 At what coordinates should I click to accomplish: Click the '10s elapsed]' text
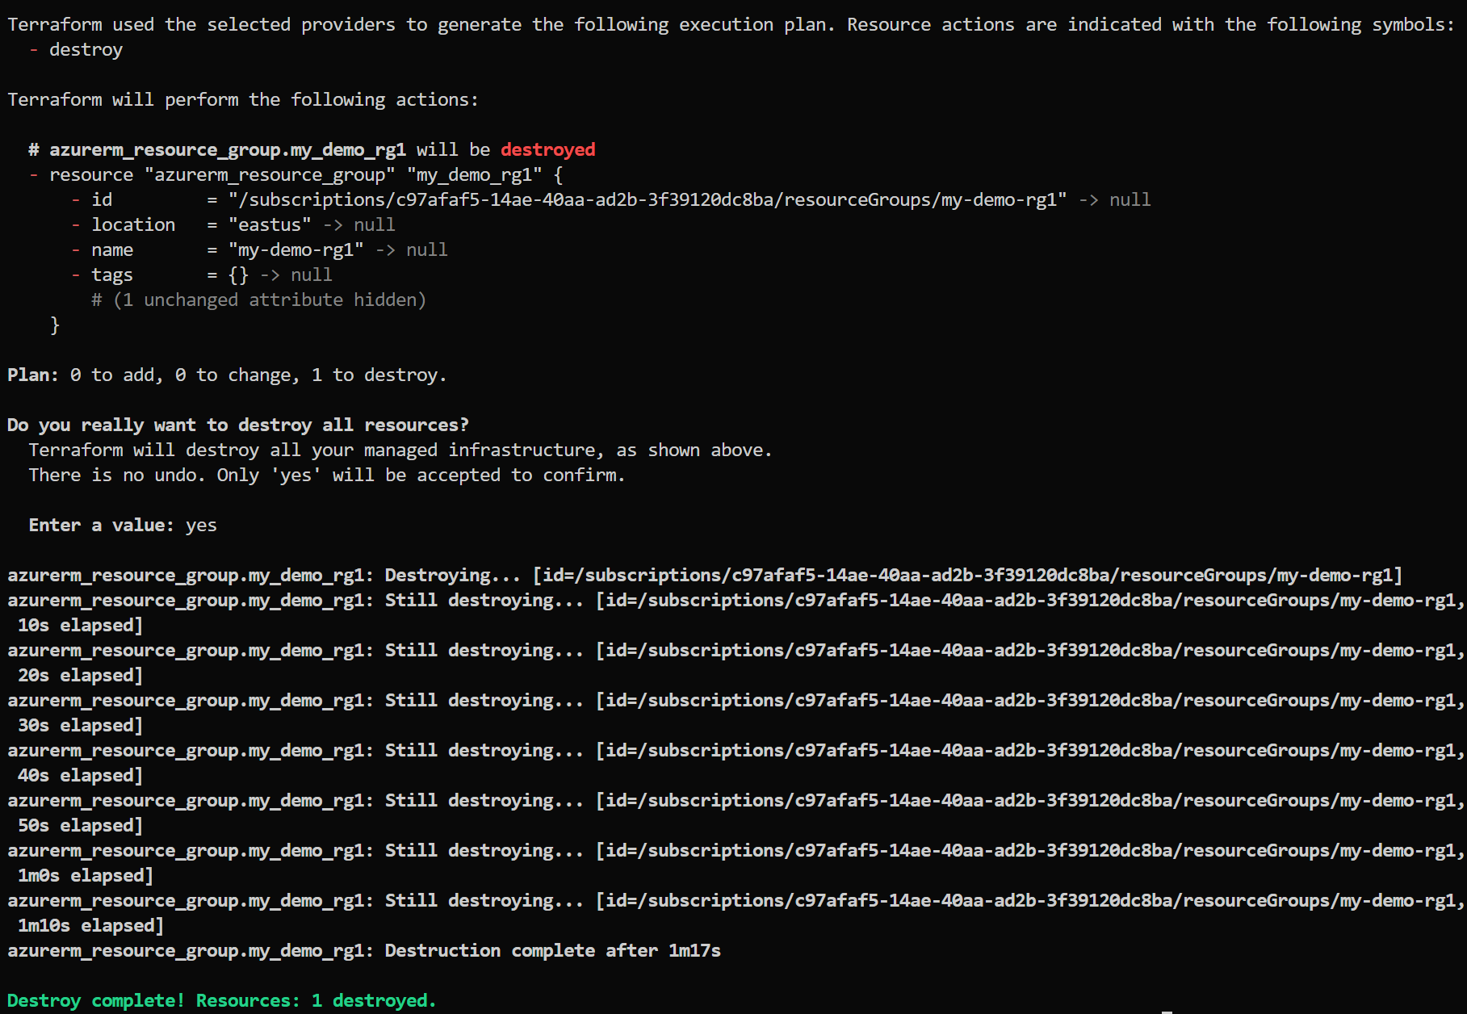80,626
